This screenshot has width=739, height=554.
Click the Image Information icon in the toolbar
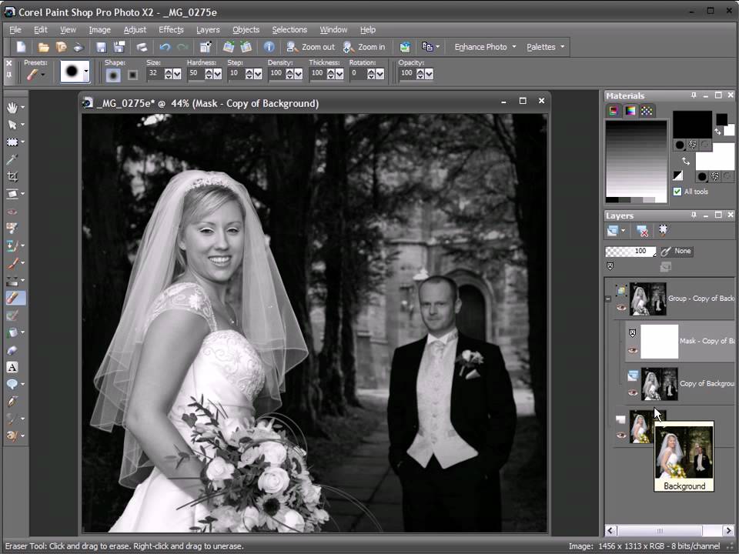tap(269, 47)
